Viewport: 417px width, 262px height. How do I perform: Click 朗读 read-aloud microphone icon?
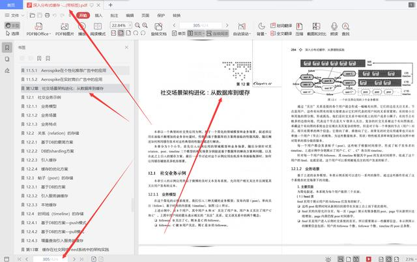(x=334, y=29)
